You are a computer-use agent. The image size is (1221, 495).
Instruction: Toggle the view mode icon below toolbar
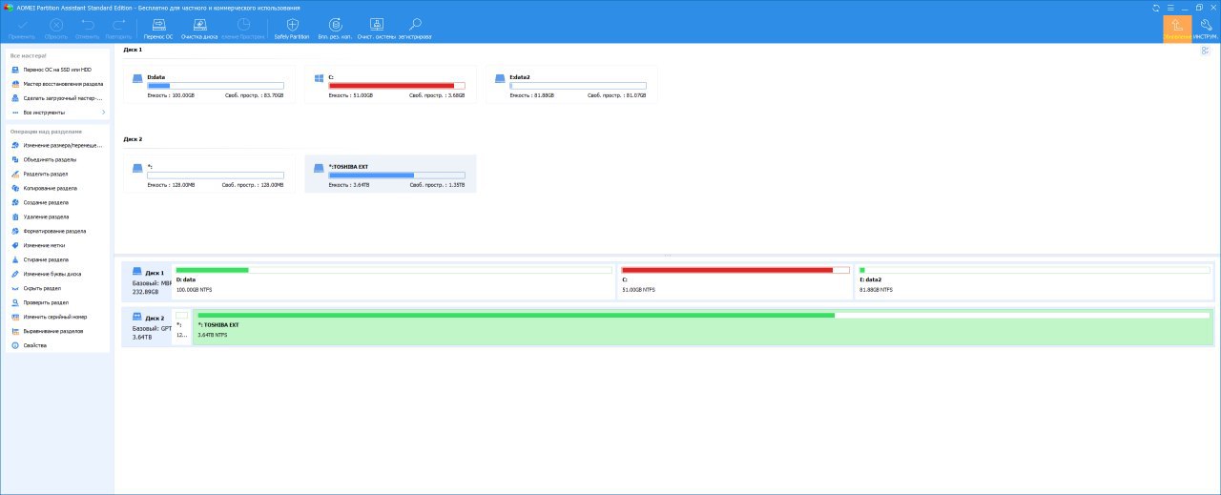coord(1205,51)
